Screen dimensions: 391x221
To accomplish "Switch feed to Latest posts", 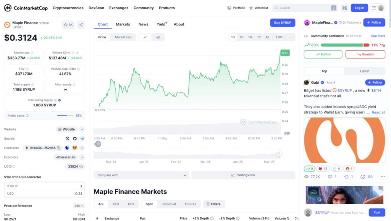I will click(364, 71).
